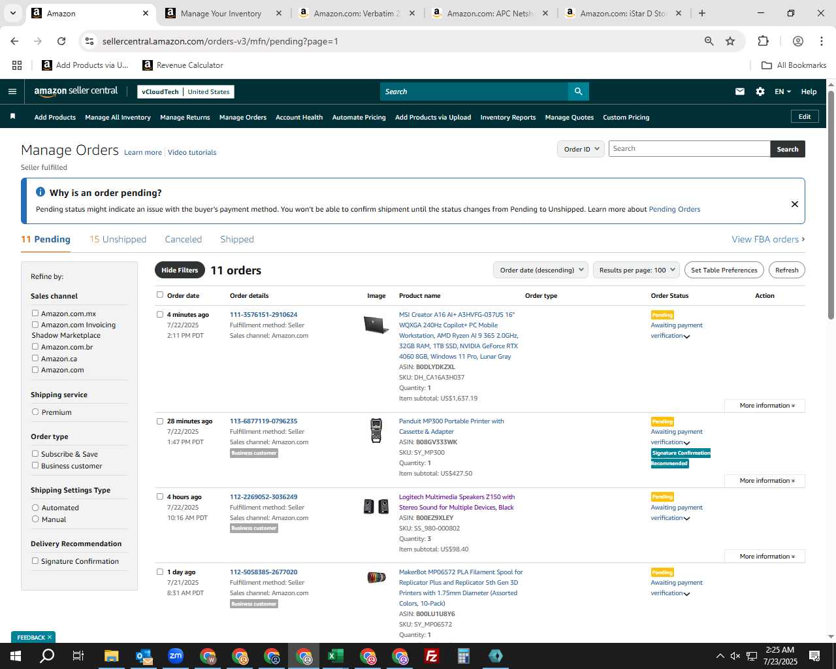
Task: Click the order search input field
Action: click(690, 149)
